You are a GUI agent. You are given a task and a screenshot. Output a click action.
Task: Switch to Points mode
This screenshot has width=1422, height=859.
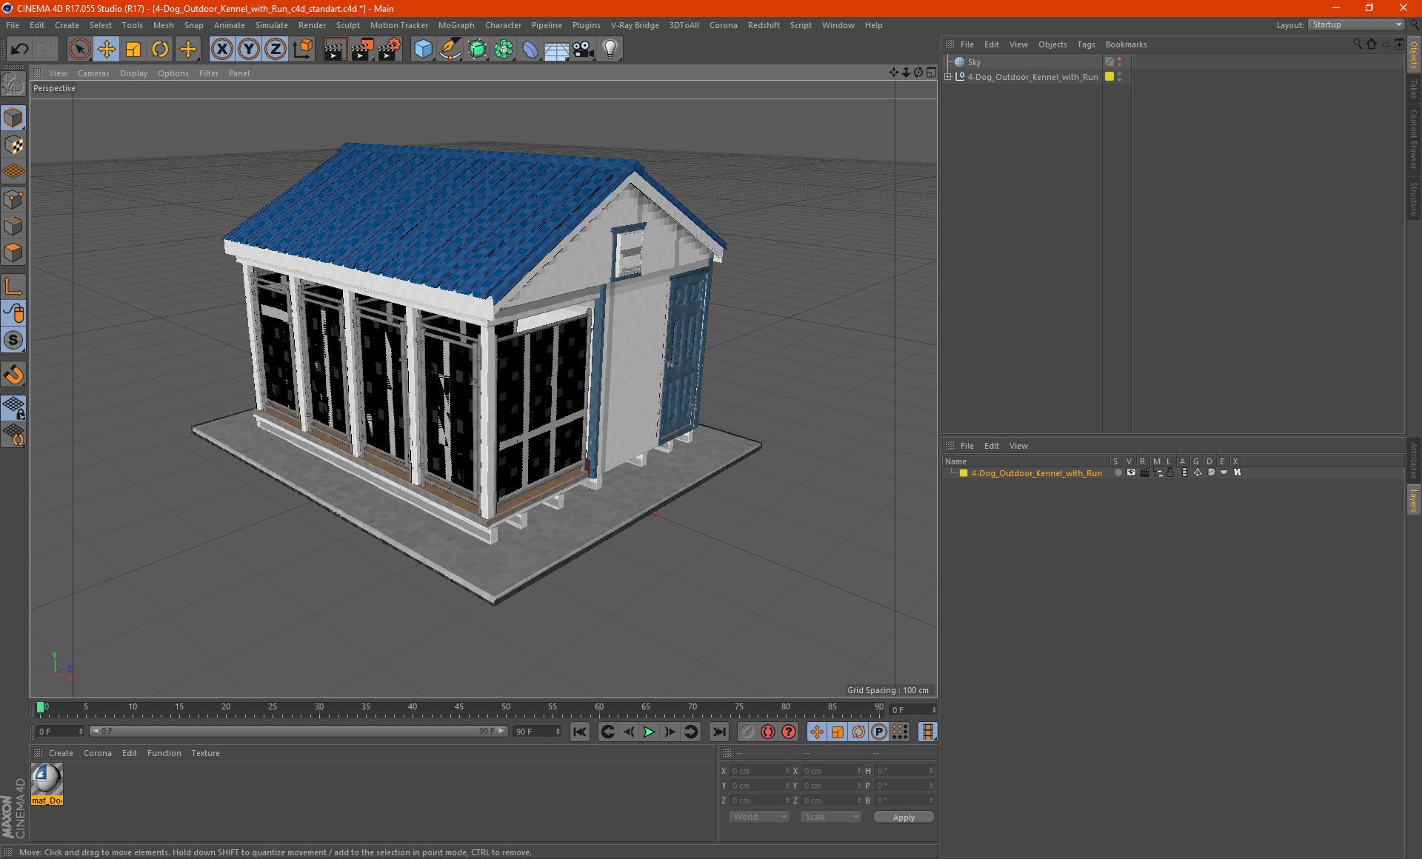(14, 199)
